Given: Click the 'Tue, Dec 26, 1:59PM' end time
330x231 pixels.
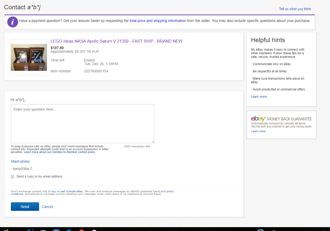Looking at the screenshot, I should point(101,64).
